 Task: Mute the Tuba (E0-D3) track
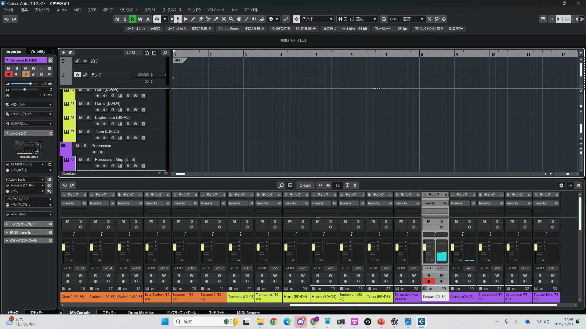(81, 132)
